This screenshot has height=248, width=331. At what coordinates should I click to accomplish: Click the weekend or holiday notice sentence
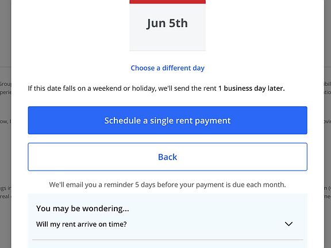click(156, 88)
